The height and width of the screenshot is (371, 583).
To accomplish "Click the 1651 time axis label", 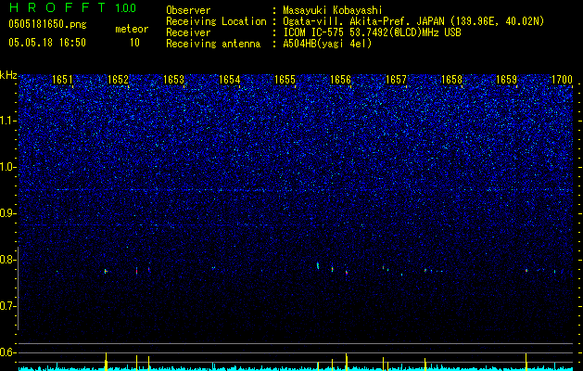I will [x=62, y=80].
